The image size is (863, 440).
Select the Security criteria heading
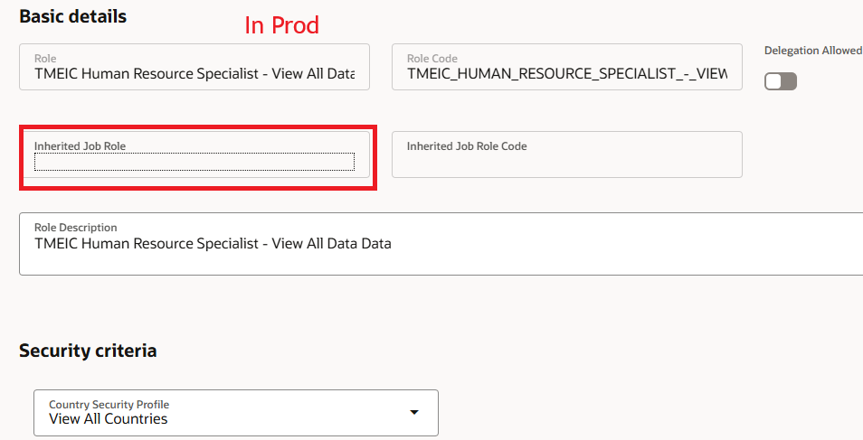tap(88, 351)
